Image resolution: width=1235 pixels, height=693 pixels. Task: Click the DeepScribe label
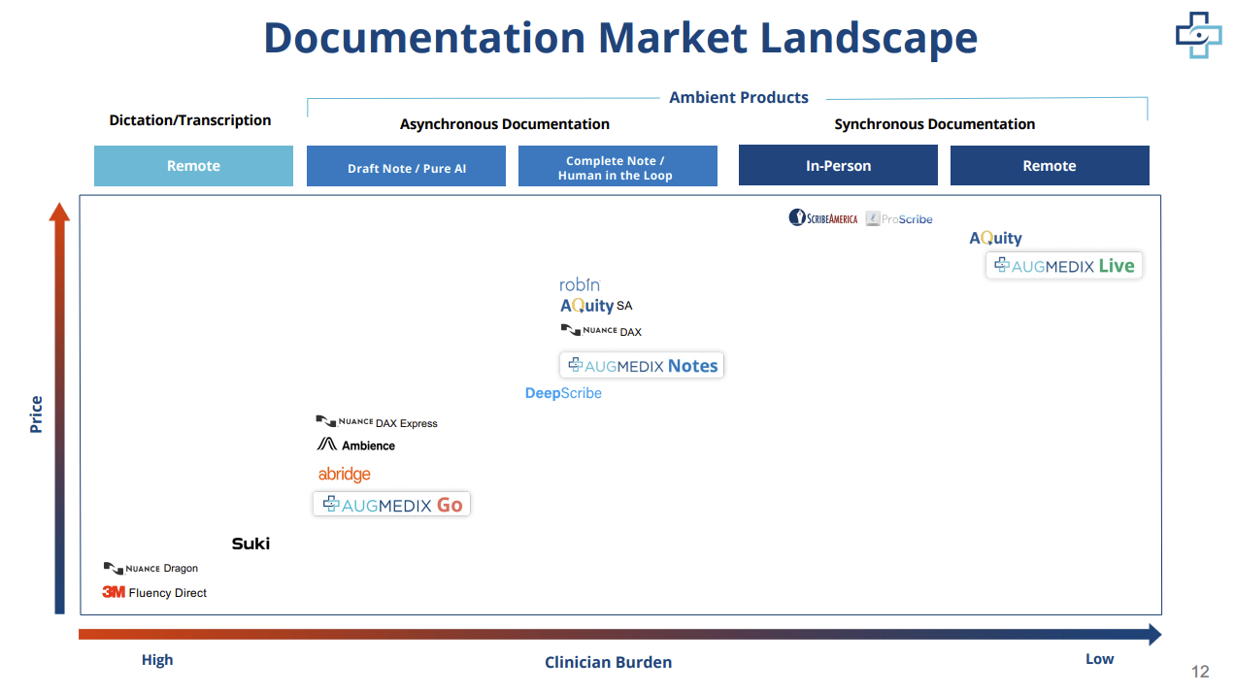[563, 393]
